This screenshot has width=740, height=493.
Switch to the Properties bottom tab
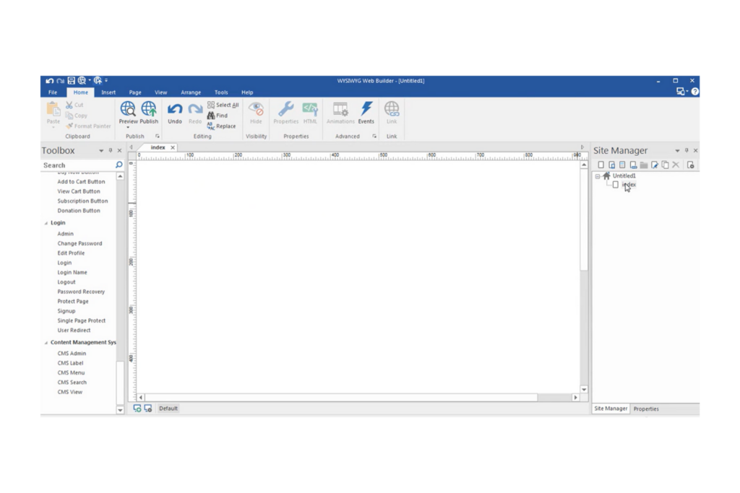tap(646, 409)
